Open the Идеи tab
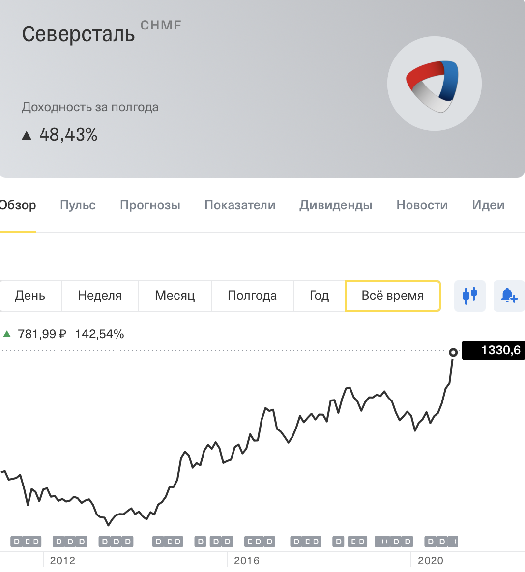 pos(488,205)
